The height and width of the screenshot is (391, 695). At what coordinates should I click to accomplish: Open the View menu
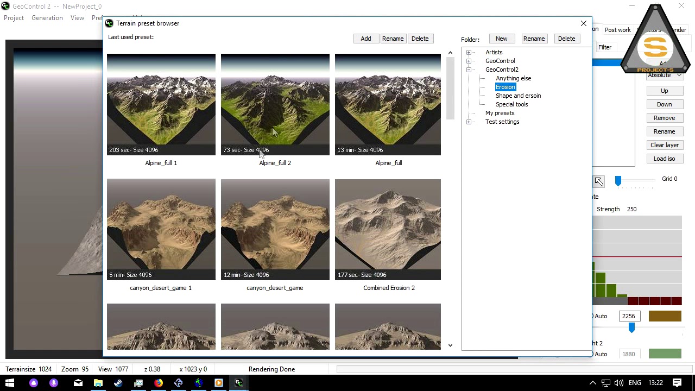click(77, 18)
